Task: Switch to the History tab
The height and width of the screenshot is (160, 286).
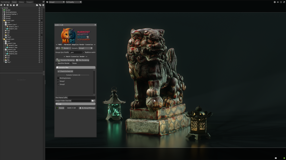Action: tap(21, 2)
